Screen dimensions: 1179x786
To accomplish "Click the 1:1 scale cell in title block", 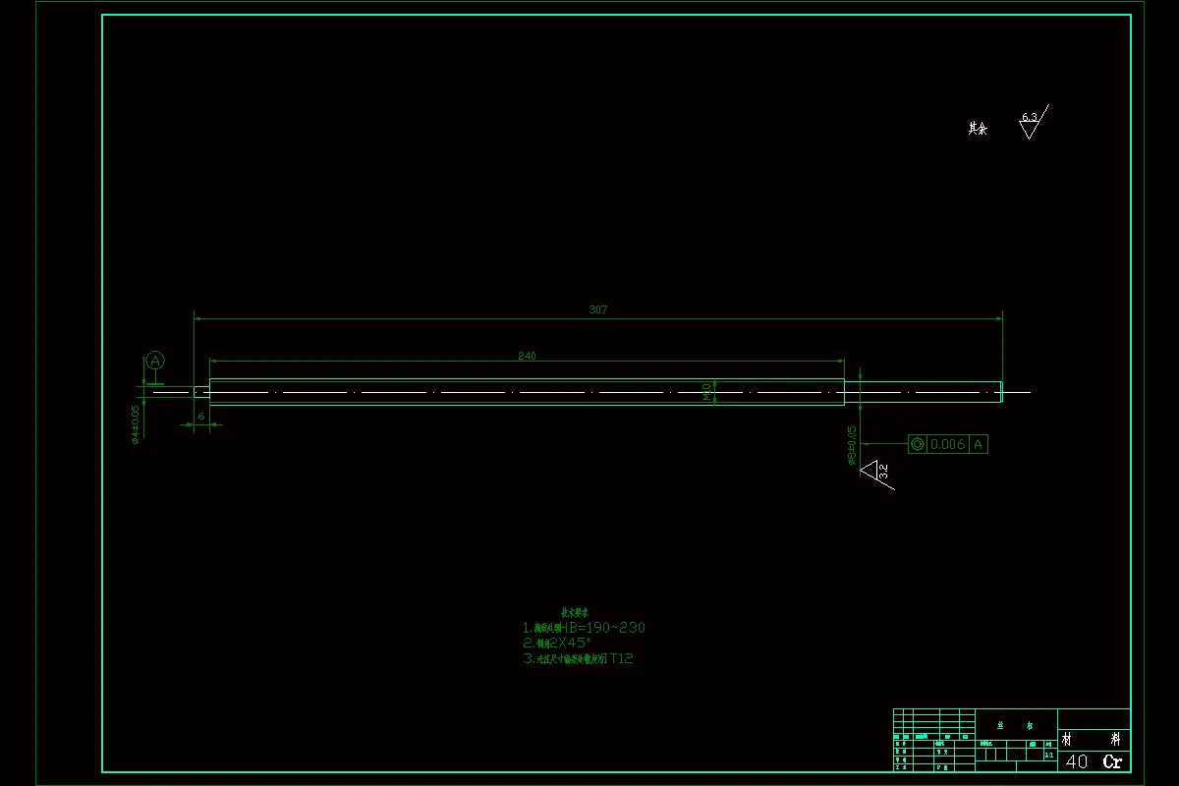I will (1050, 755).
